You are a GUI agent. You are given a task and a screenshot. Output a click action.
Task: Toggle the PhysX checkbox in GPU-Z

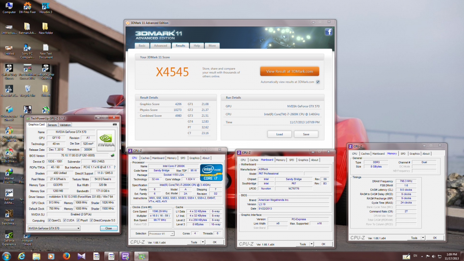pyautogui.click(x=77, y=220)
